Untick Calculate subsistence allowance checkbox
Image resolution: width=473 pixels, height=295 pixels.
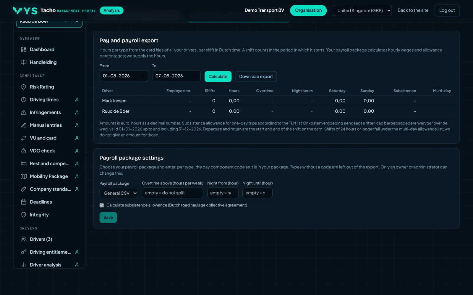coord(102,205)
